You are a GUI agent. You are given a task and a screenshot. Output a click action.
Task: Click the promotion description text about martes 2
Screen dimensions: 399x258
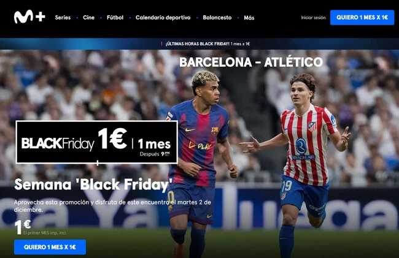[x=112, y=206]
